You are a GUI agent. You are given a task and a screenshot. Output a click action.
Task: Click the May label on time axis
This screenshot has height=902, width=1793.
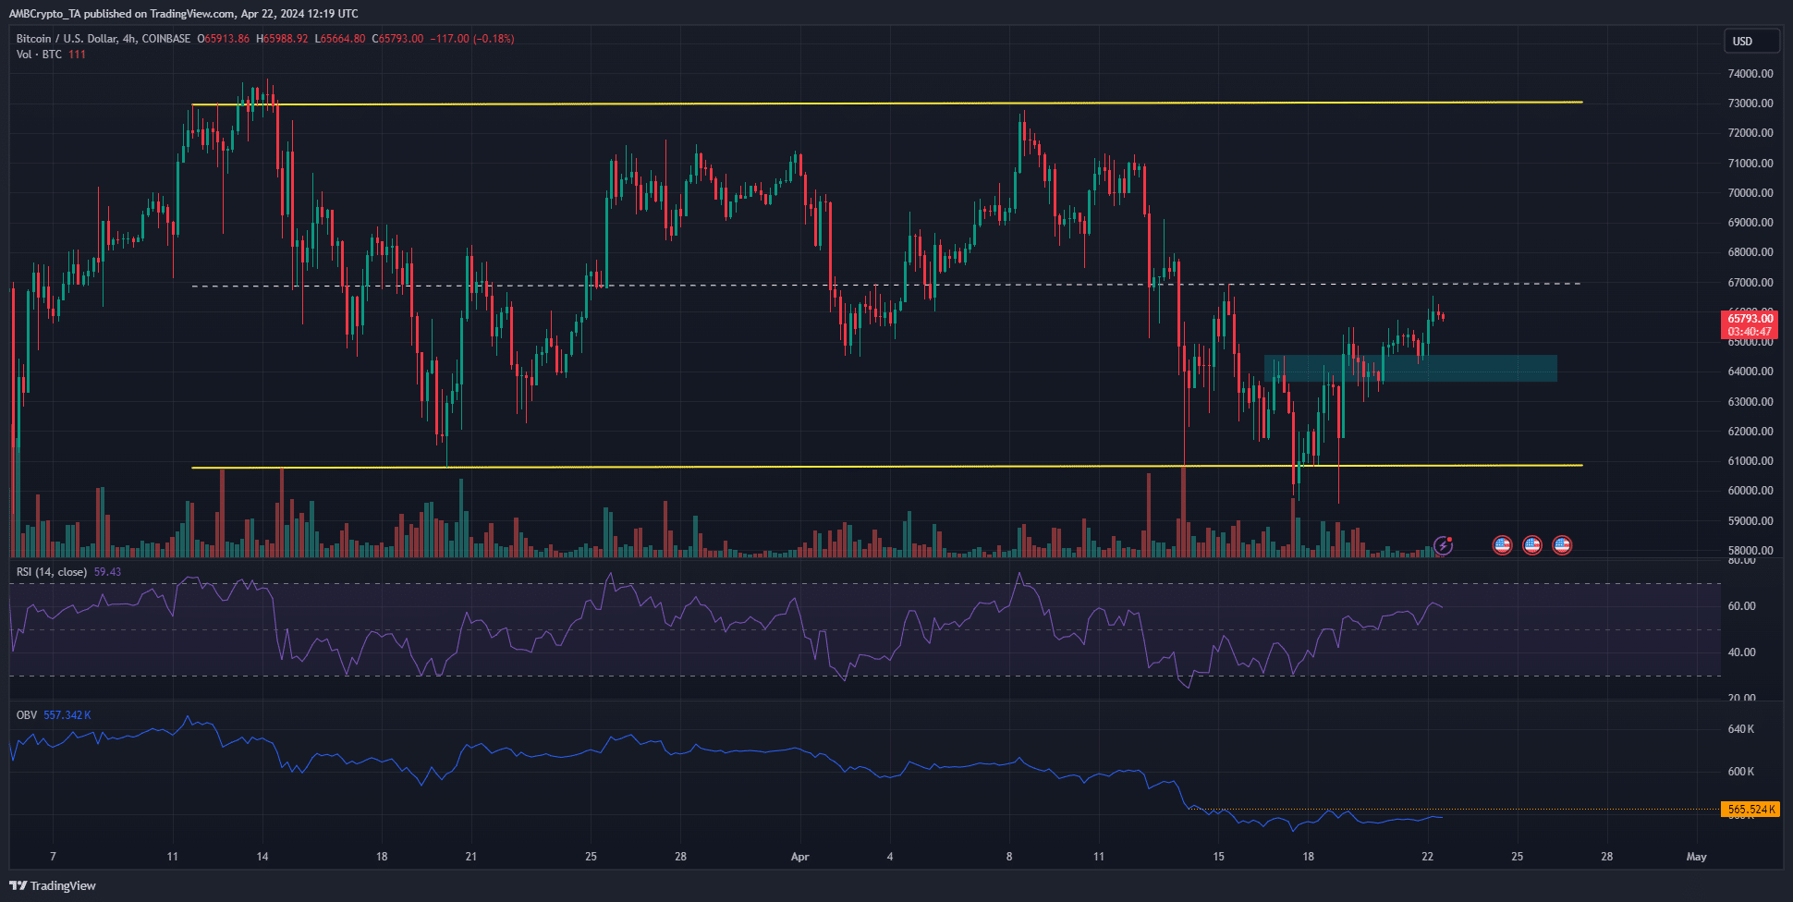point(1695,857)
